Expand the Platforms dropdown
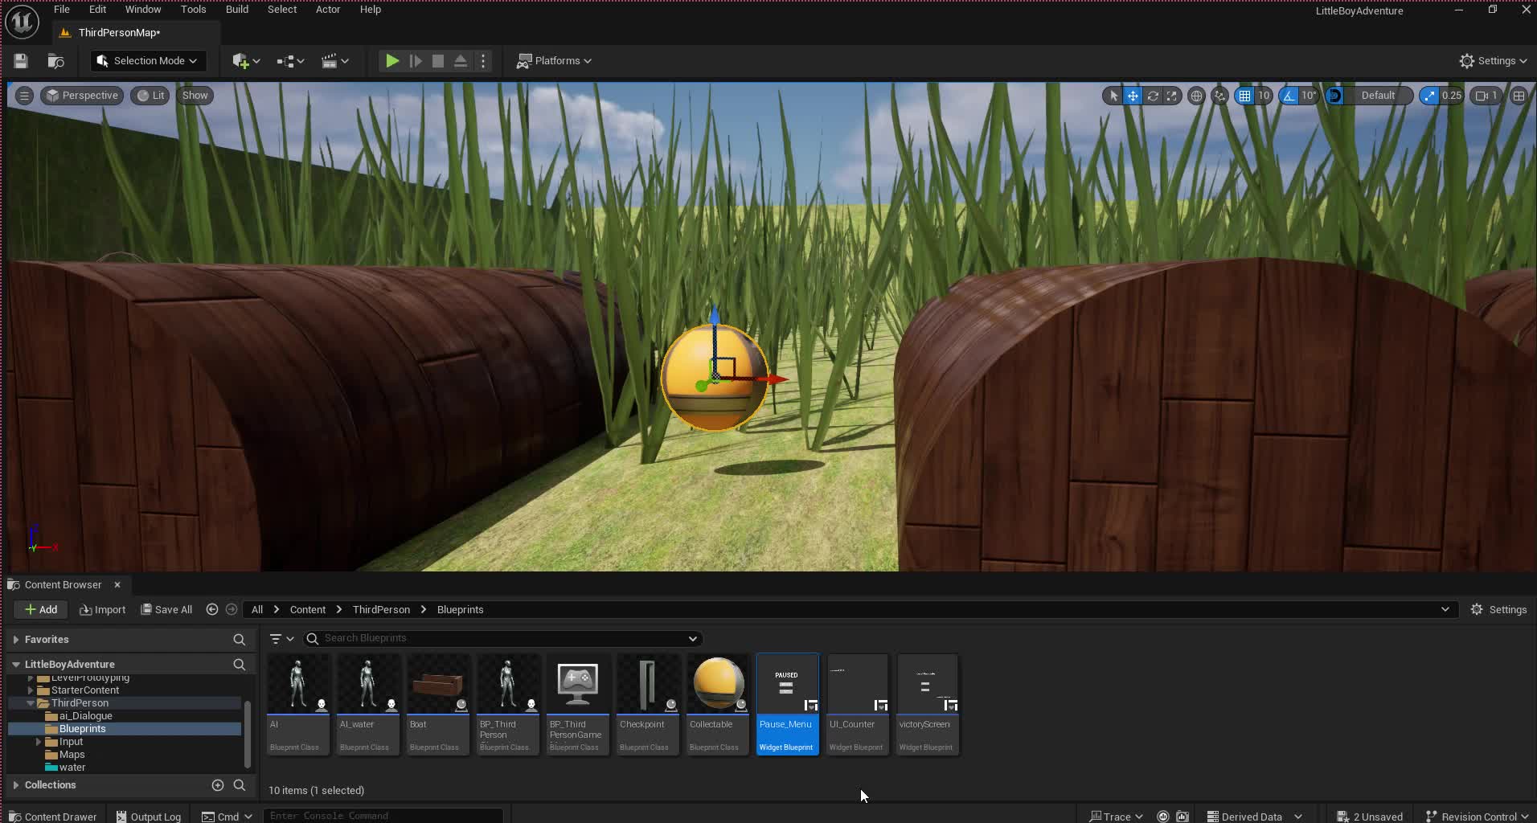The height and width of the screenshot is (823, 1537). click(554, 61)
